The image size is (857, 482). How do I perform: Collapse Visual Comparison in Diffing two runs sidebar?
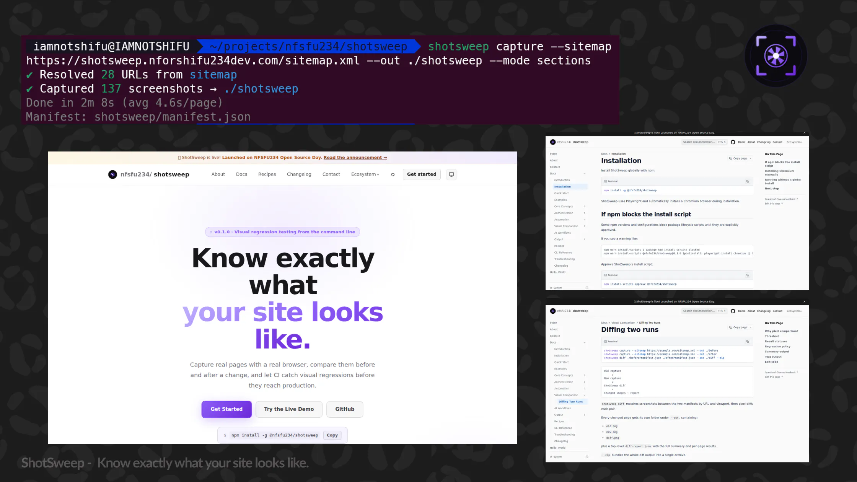coord(584,395)
